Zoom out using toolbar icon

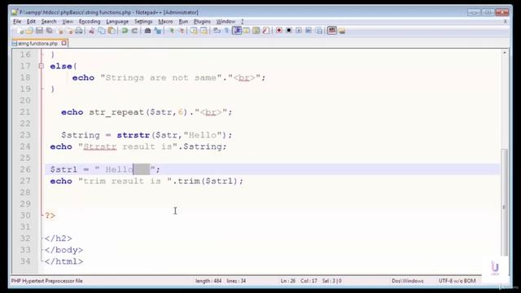pos(182,31)
